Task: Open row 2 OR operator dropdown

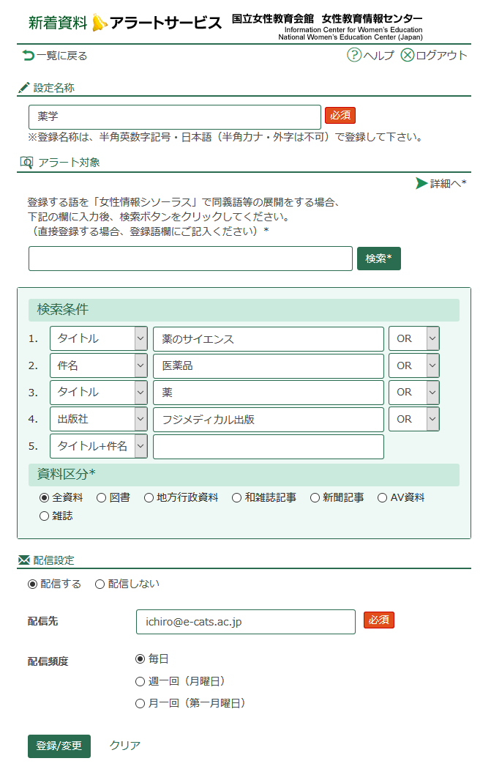Action: (x=413, y=365)
